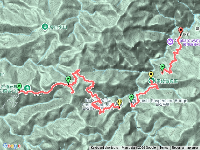Select the 麥巴來山 hiking peak icon
This screenshot has height=150, width=200.
(45, 27)
